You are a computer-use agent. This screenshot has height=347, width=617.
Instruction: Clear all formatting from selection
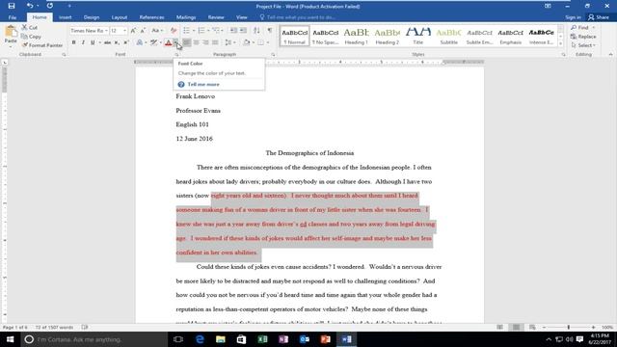click(174, 31)
